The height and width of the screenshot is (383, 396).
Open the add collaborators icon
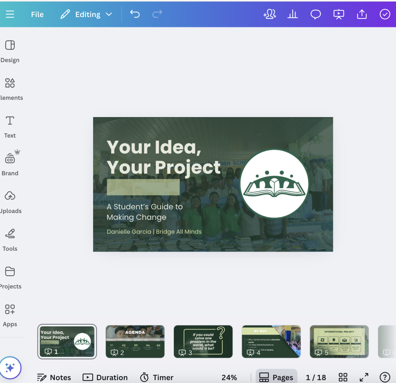click(269, 14)
